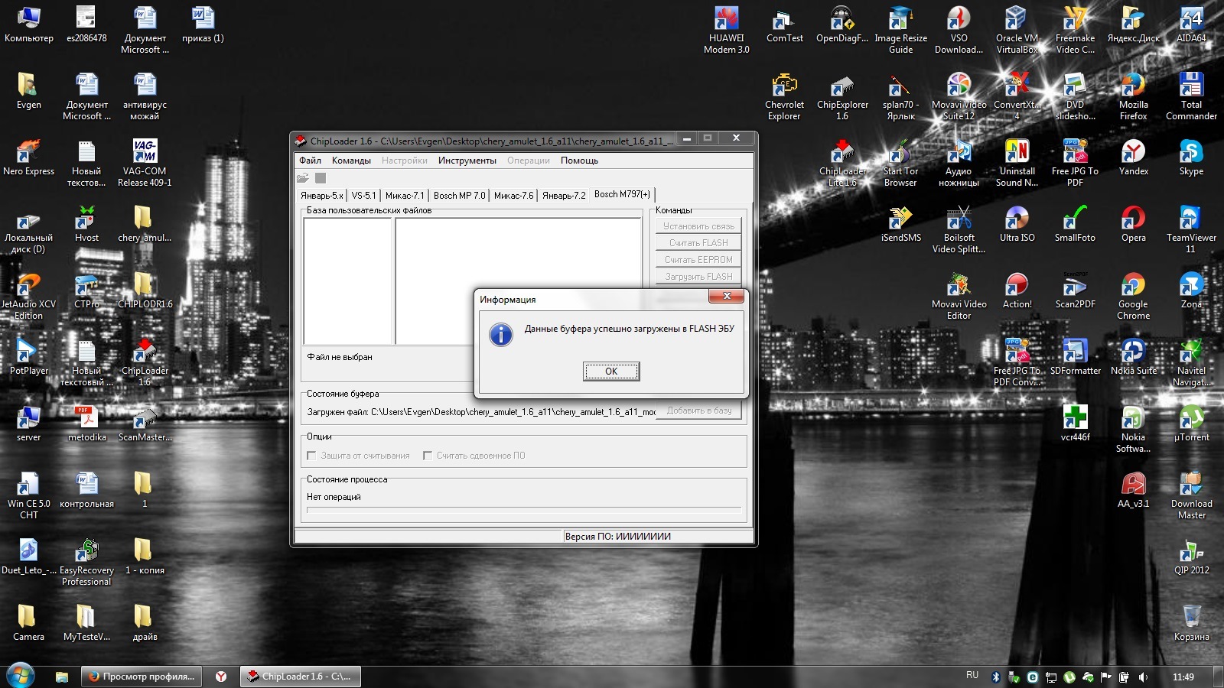Screen dimensions: 1224x688
Task: Select the Chevrolet Explorer icon
Action: [785, 96]
